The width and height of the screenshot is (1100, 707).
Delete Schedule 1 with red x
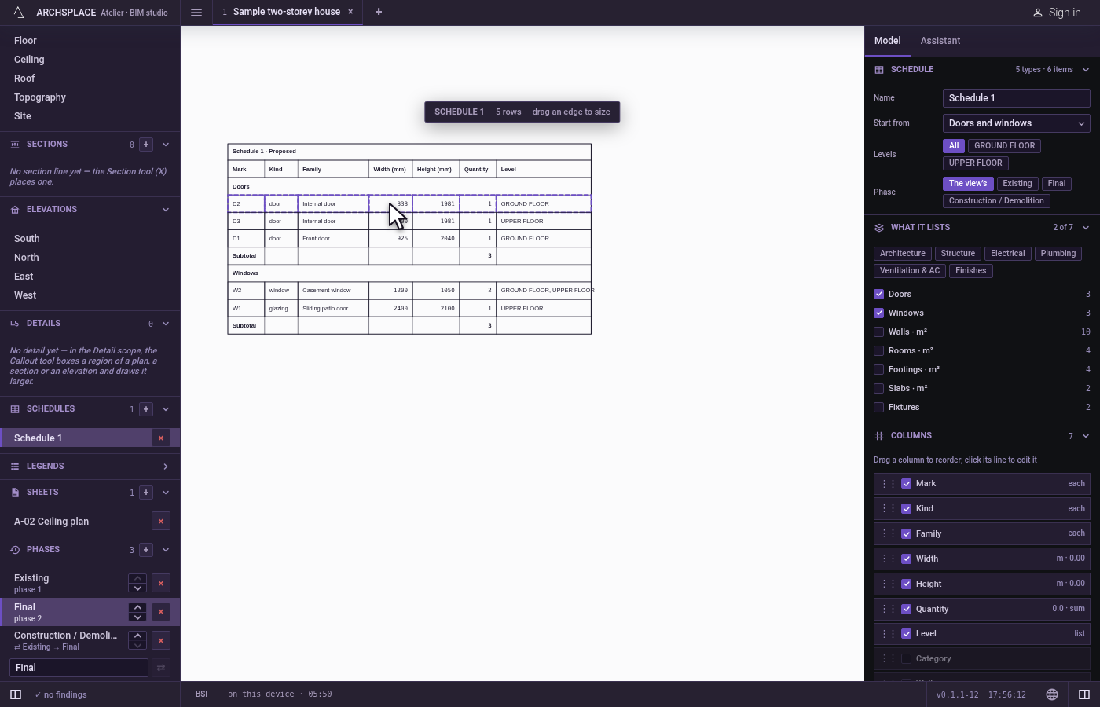(161, 438)
